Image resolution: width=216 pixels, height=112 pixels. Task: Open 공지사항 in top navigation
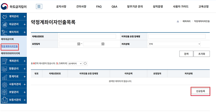tap(61, 6)
